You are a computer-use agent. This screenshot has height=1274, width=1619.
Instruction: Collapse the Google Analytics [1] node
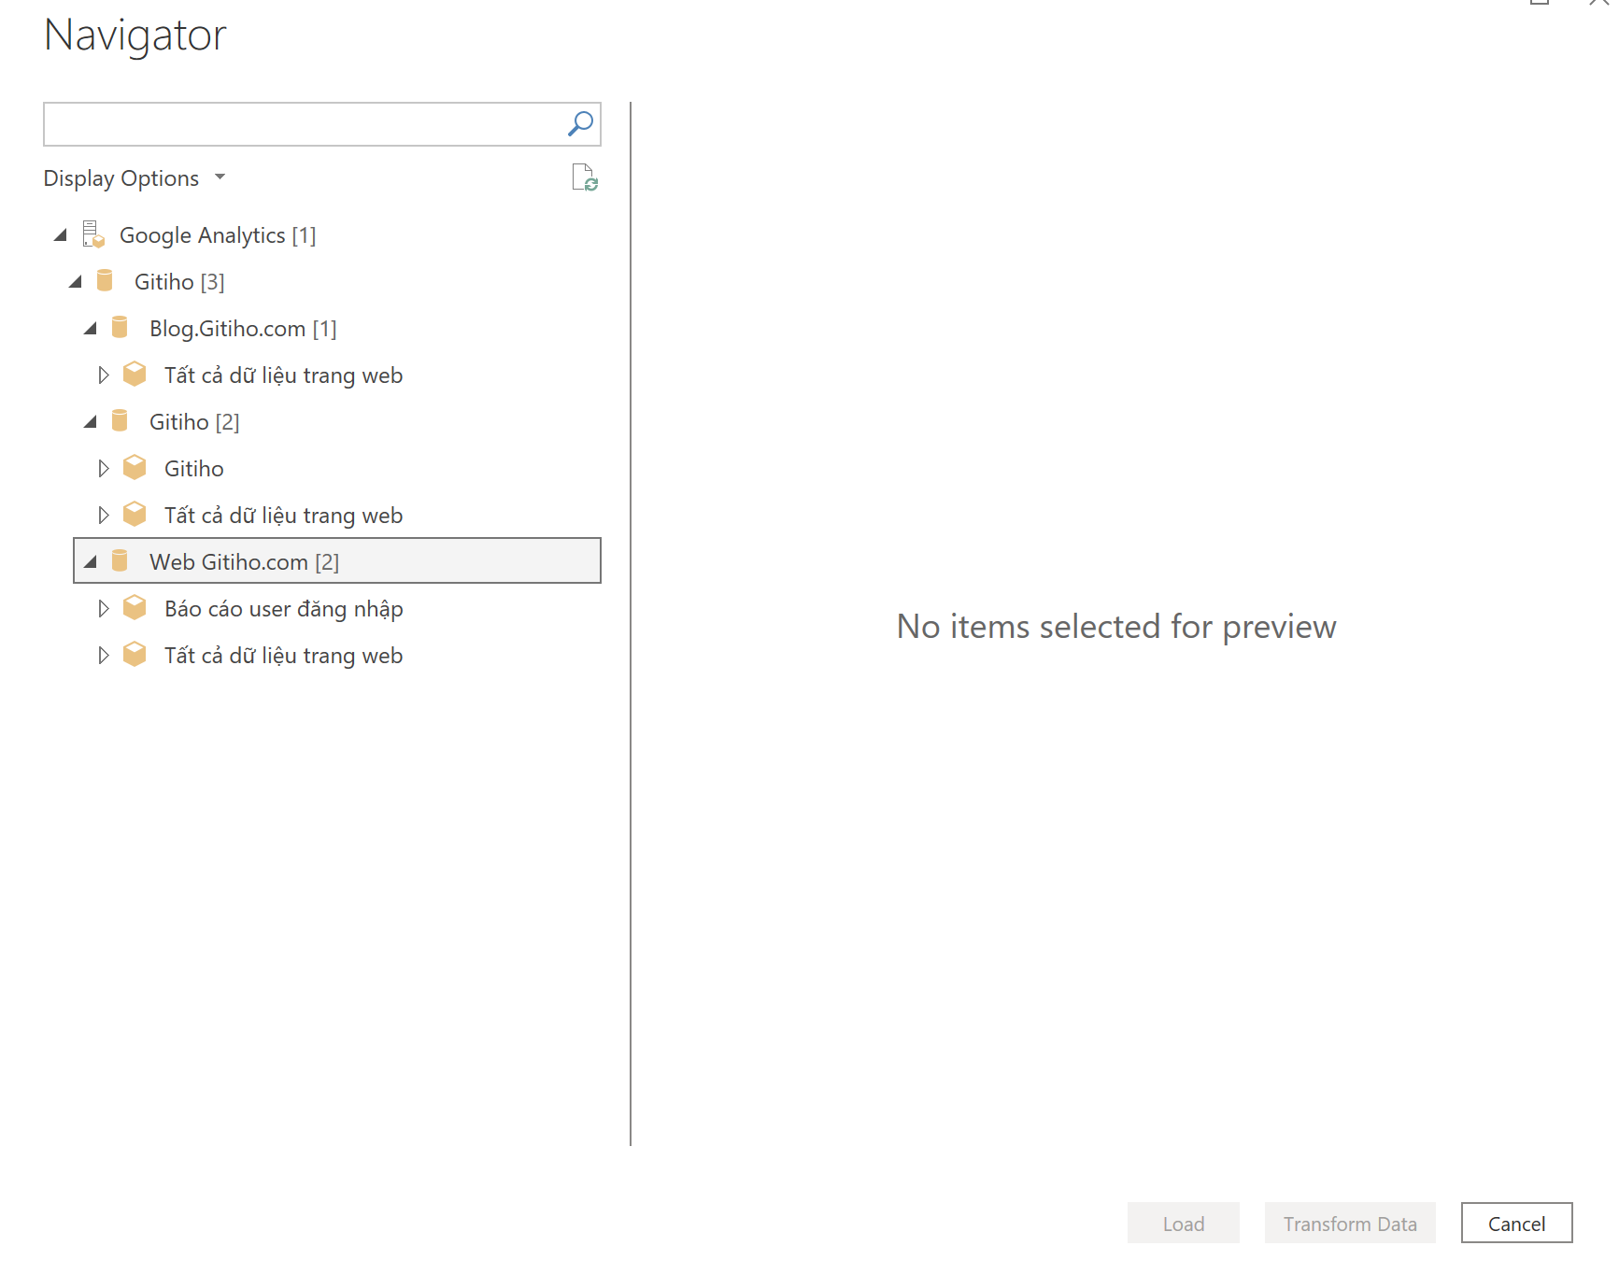61,234
